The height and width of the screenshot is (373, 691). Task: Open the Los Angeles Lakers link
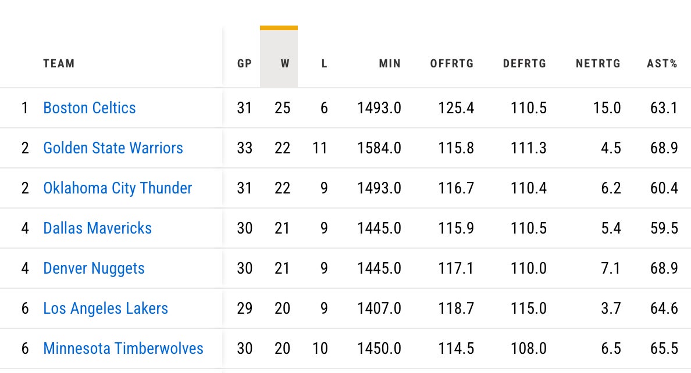105,309
